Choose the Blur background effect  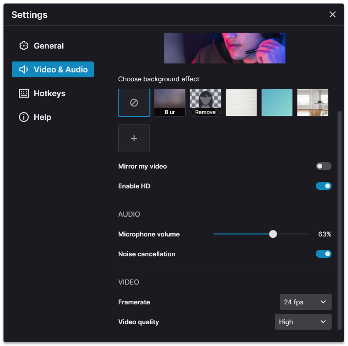pyautogui.click(x=170, y=103)
